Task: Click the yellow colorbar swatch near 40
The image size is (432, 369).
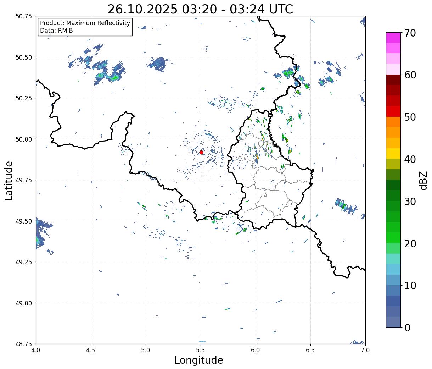Action: [393, 153]
